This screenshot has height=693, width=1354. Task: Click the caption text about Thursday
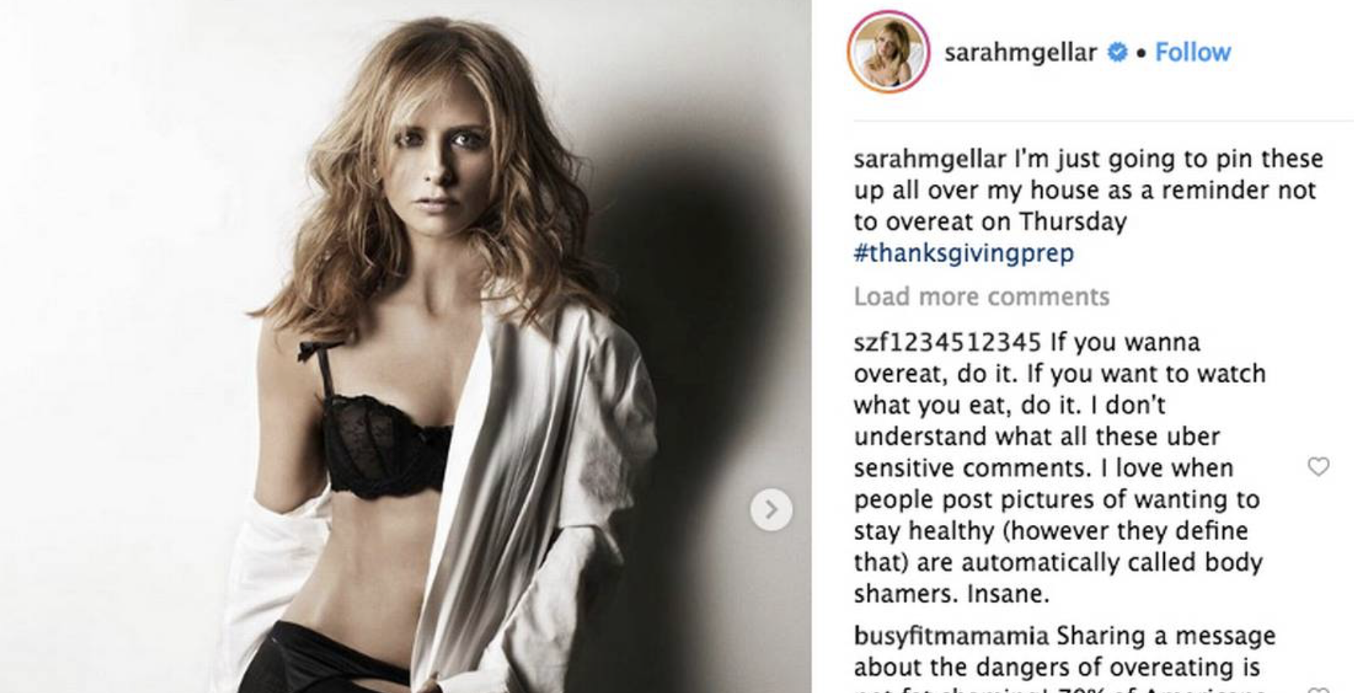[x=1088, y=189]
